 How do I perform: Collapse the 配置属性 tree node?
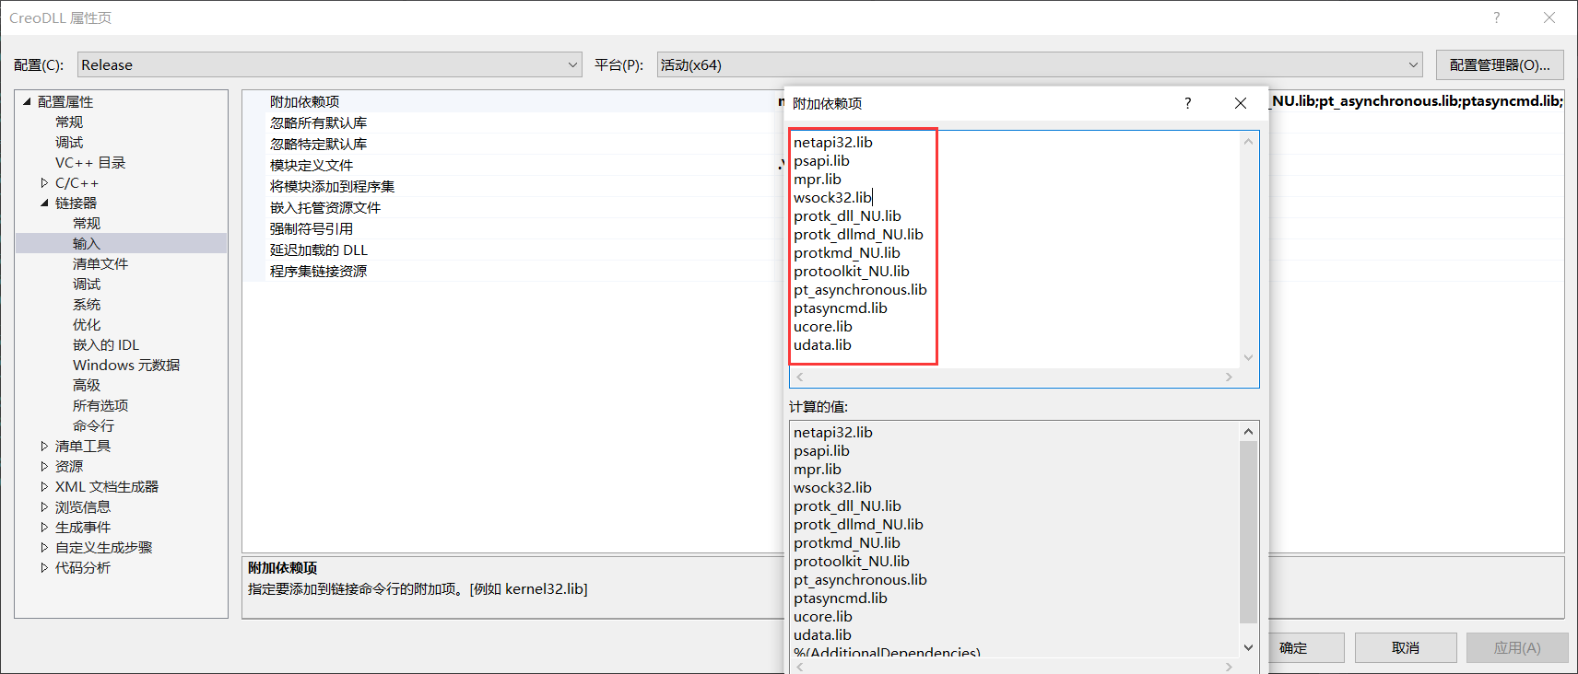click(27, 101)
